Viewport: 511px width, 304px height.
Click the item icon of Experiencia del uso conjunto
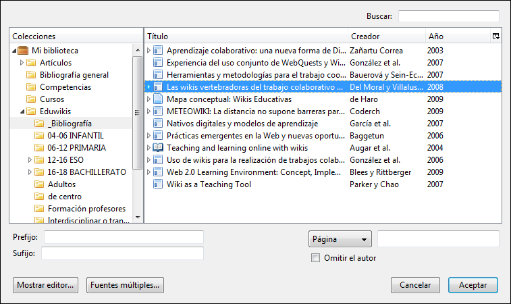click(x=158, y=63)
